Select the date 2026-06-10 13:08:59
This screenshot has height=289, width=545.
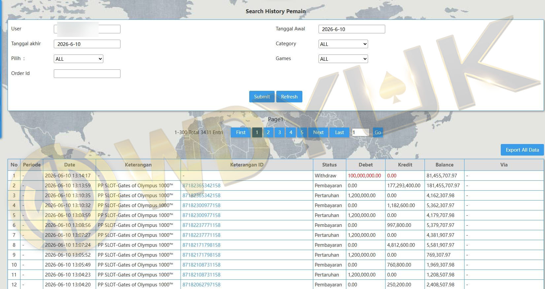tap(68, 215)
